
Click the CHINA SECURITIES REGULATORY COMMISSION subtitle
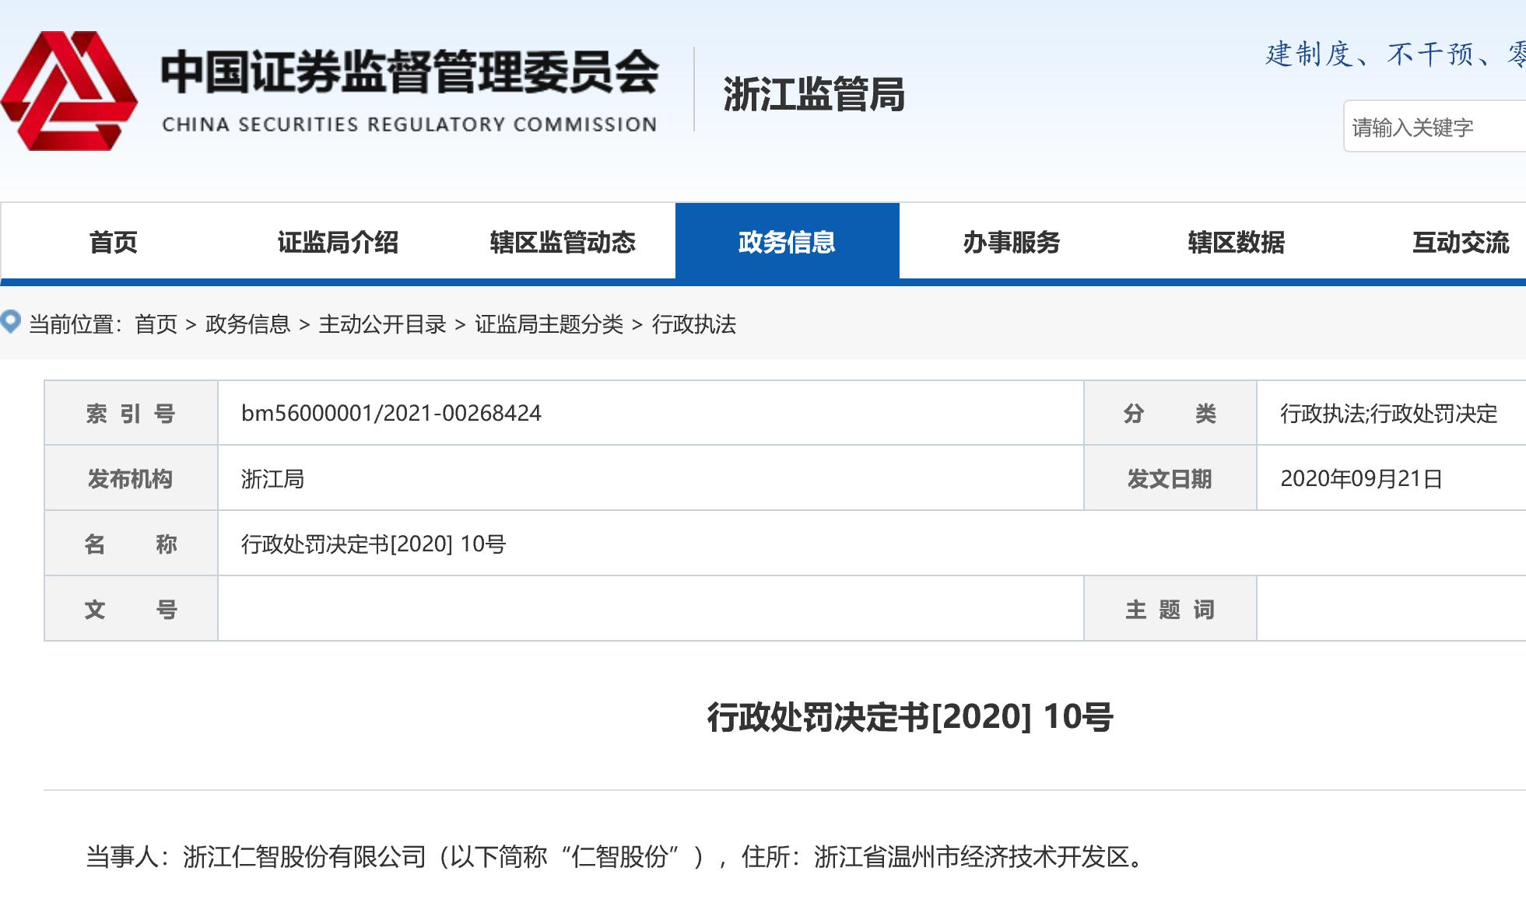tap(409, 124)
